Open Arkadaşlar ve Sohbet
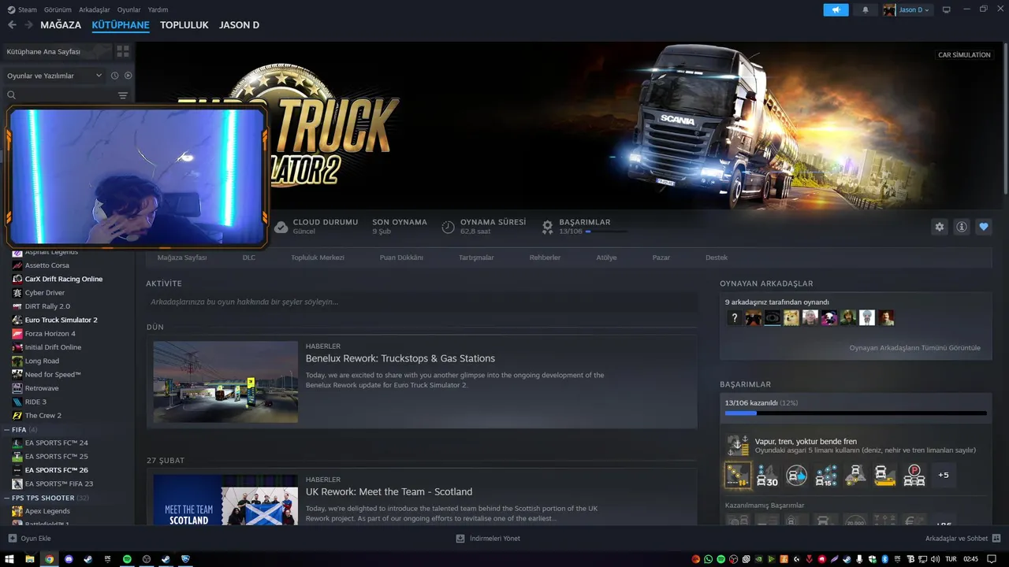This screenshot has height=567, width=1009. point(963,539)
